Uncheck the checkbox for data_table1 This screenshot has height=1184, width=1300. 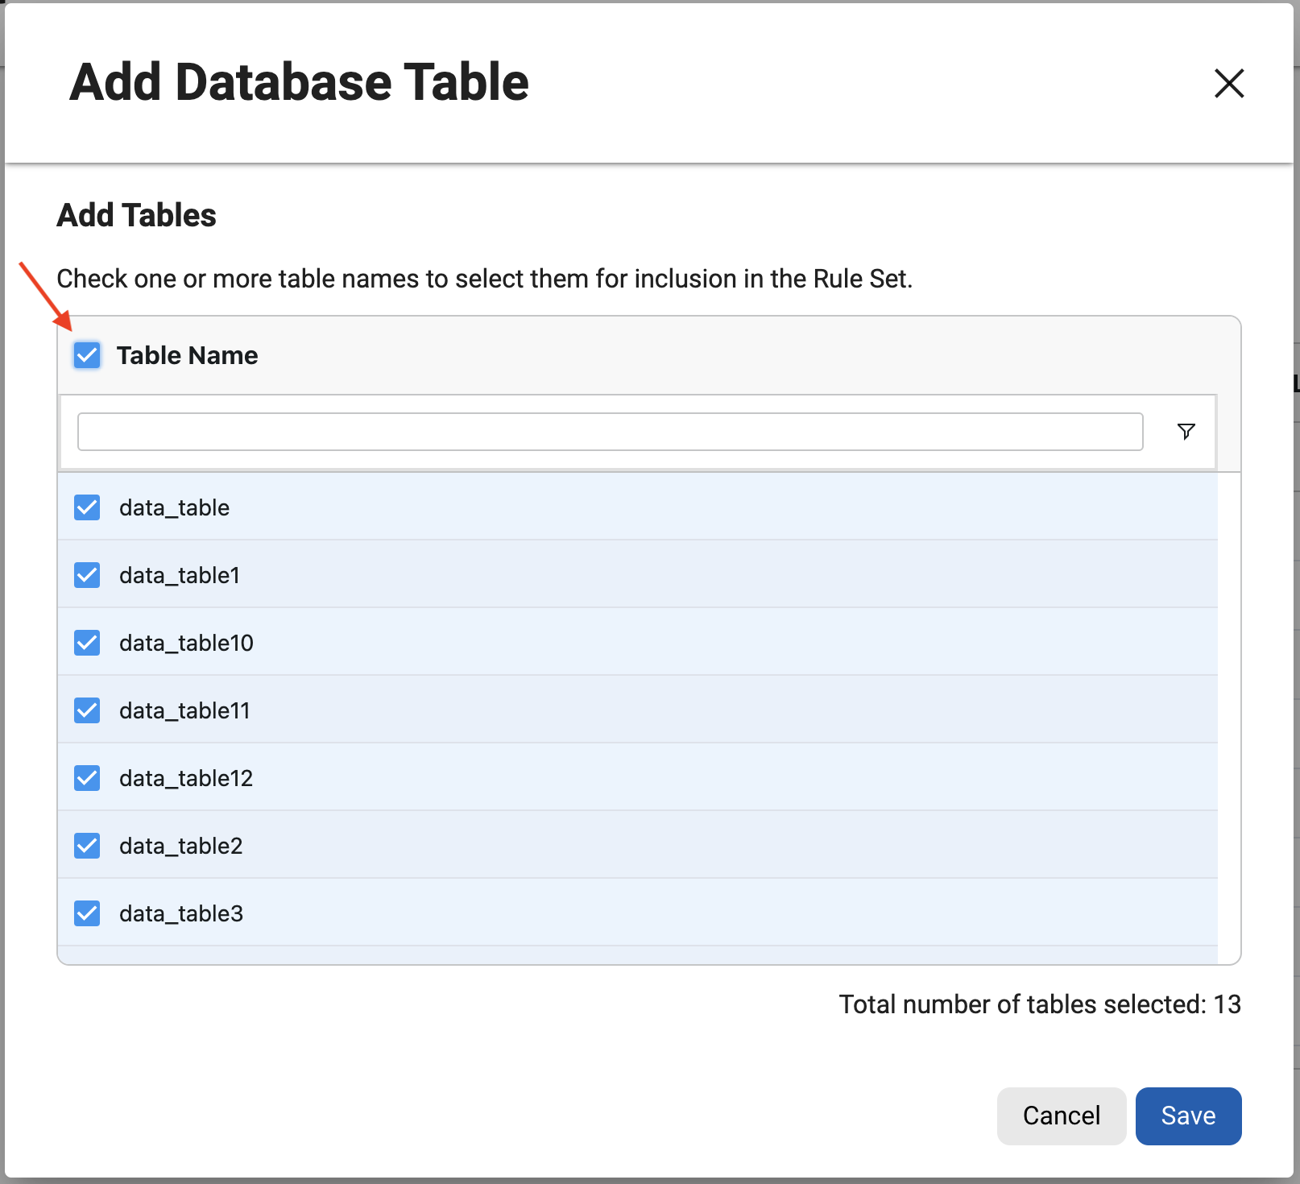pos(87,575)
